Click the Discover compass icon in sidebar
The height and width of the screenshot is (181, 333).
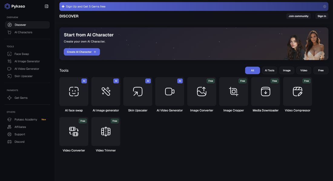[10, 25]
